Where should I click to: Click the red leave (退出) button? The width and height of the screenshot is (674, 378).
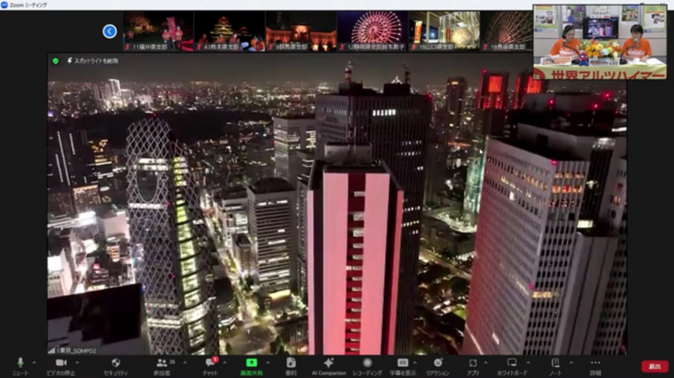tap(654, 366)
